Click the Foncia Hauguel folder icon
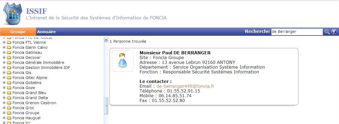Image resolution: width=339 pixels, height=124 pixels. tap(9, 118)
